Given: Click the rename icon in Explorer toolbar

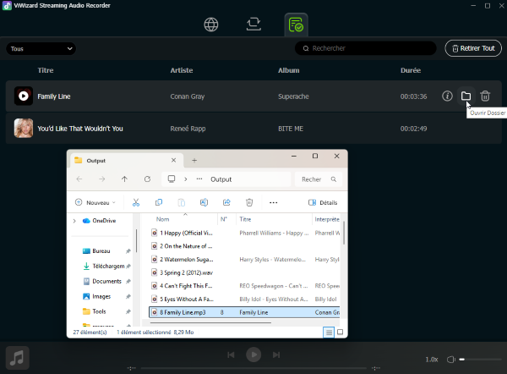Looking at the screenshot, I should point(204,202).
